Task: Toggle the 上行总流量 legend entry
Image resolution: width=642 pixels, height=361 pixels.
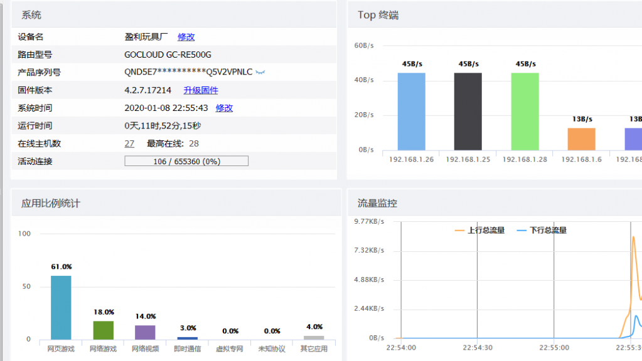Action: (x=480, y=231)
